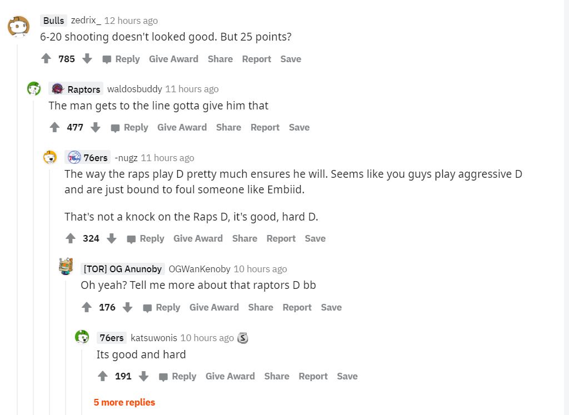
Task: Click the reply speech bubble icon under -nugz's comment
Action: [130, 238]
